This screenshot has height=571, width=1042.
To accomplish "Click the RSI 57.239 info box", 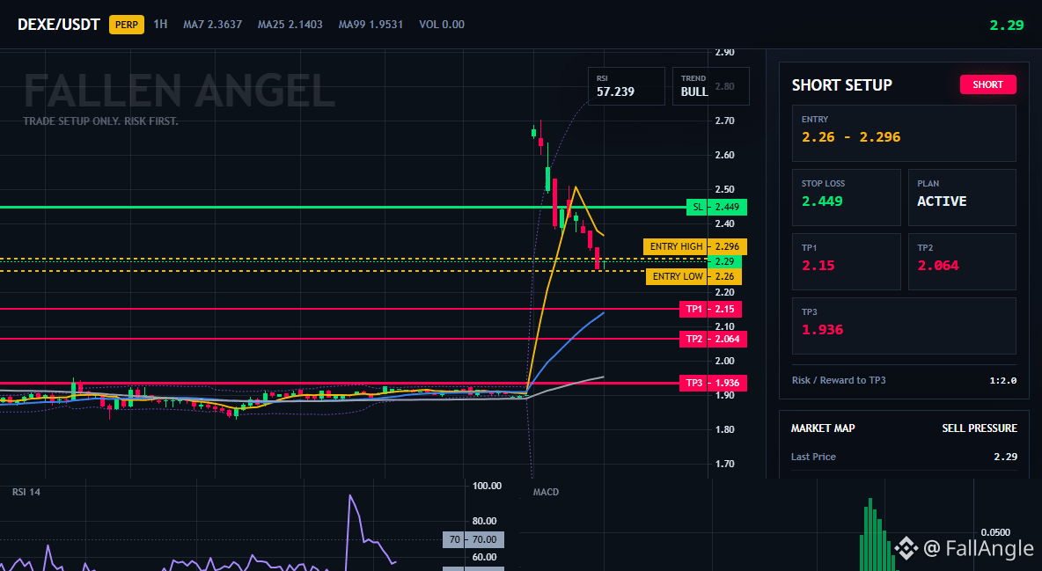I will (626, 86).
